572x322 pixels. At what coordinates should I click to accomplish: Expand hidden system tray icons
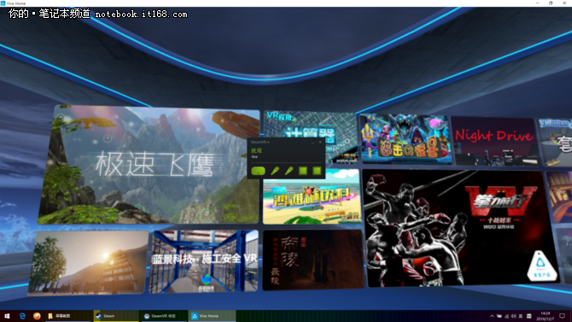pyautogui.click(x=492, y=316)
